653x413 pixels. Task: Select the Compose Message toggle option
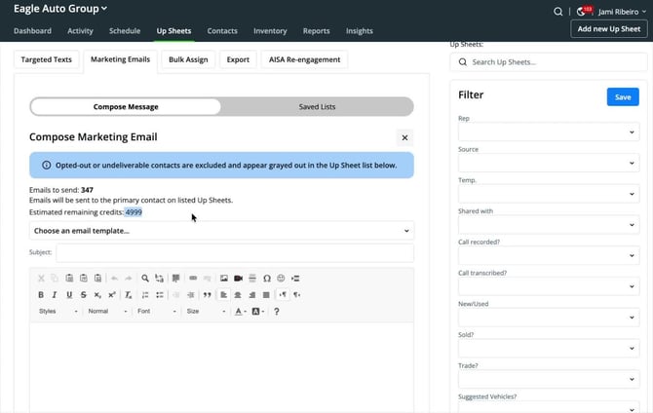click(126, 106)
